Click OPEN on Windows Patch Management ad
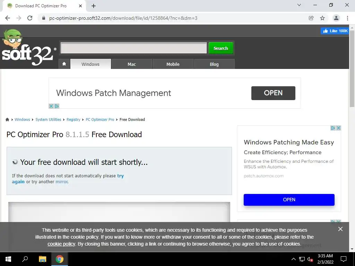The height and width of the screenshot is (266, 355). (x=273, y=93)
